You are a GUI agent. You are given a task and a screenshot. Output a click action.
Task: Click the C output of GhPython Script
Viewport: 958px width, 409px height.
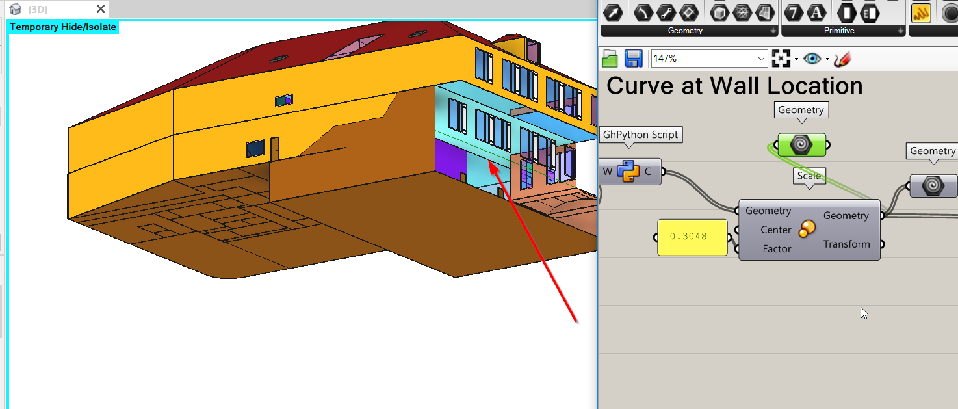point(647,172)
